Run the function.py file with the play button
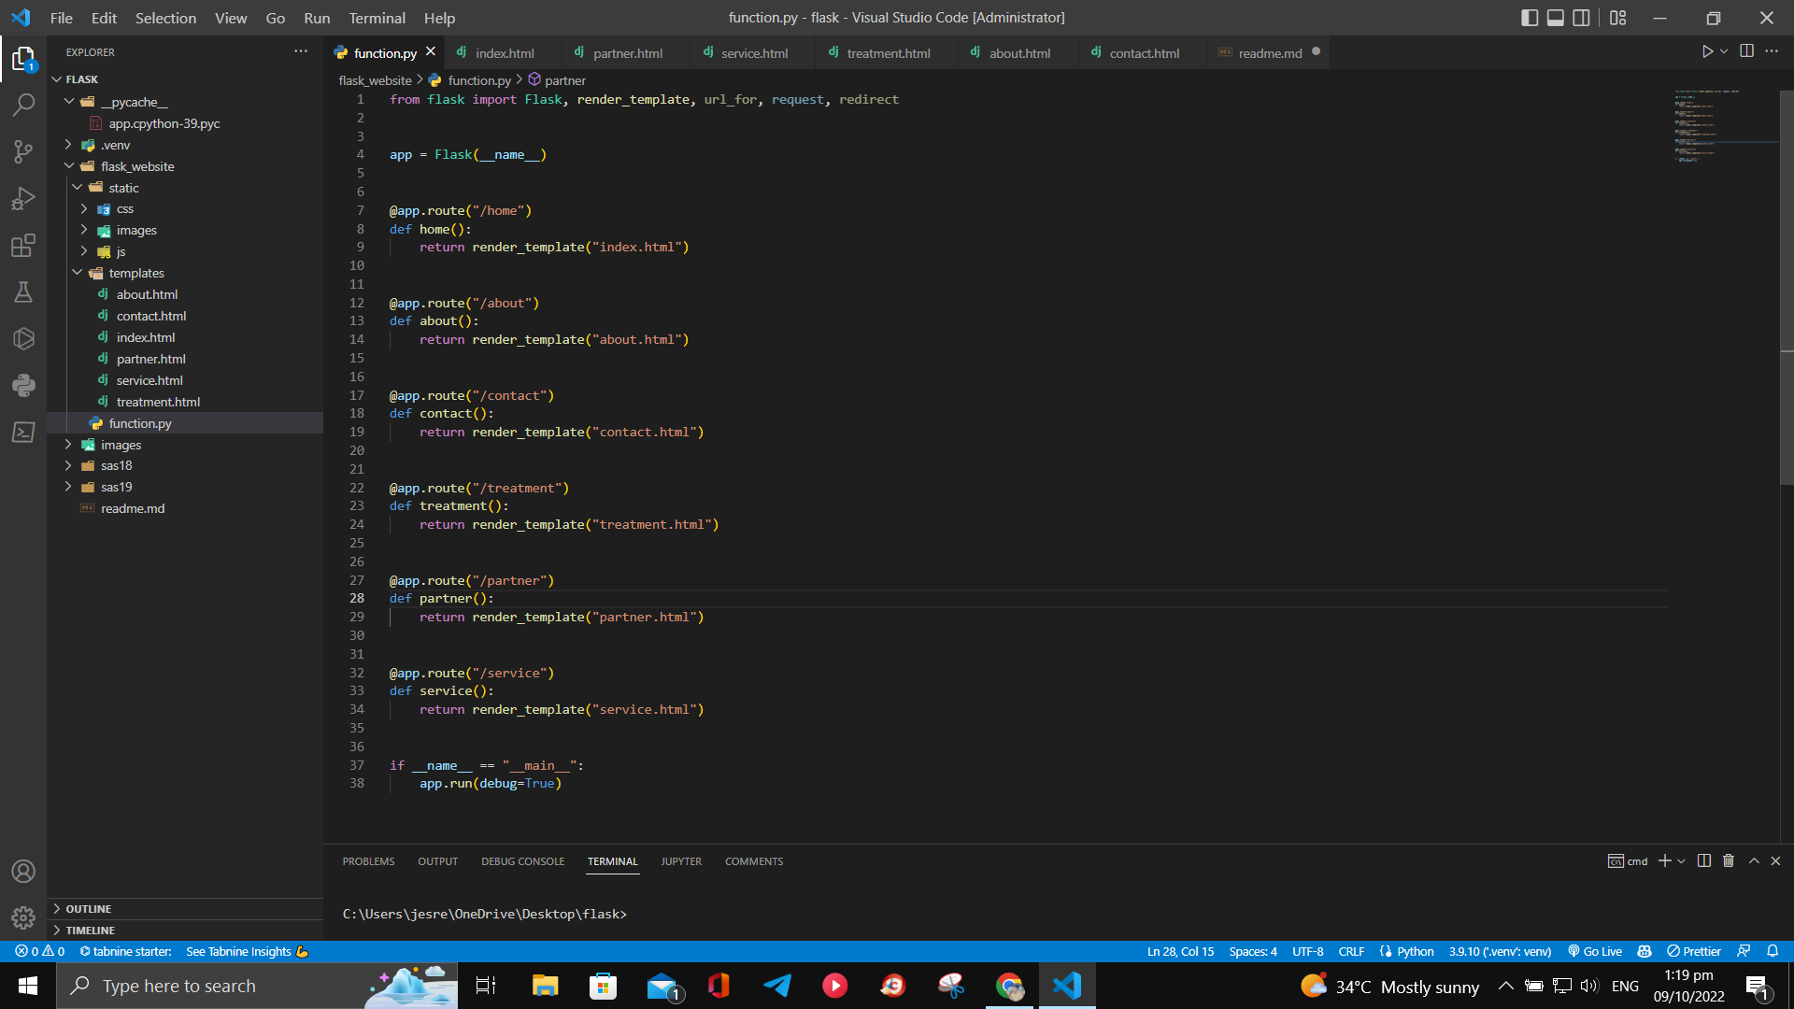Screen dimensions: 1794x1009 tap(1708, 51)
